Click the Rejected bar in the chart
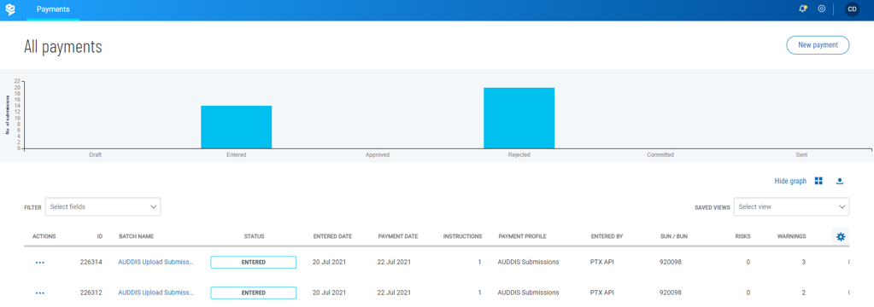The image size is (874, 307). 519,118
